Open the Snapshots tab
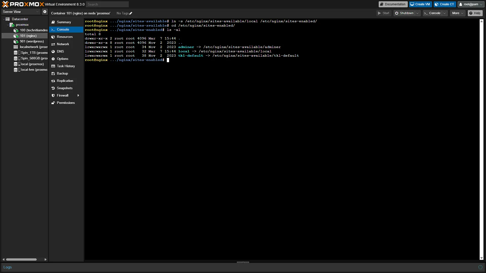486x273 pixels. [x=66, y=88]
